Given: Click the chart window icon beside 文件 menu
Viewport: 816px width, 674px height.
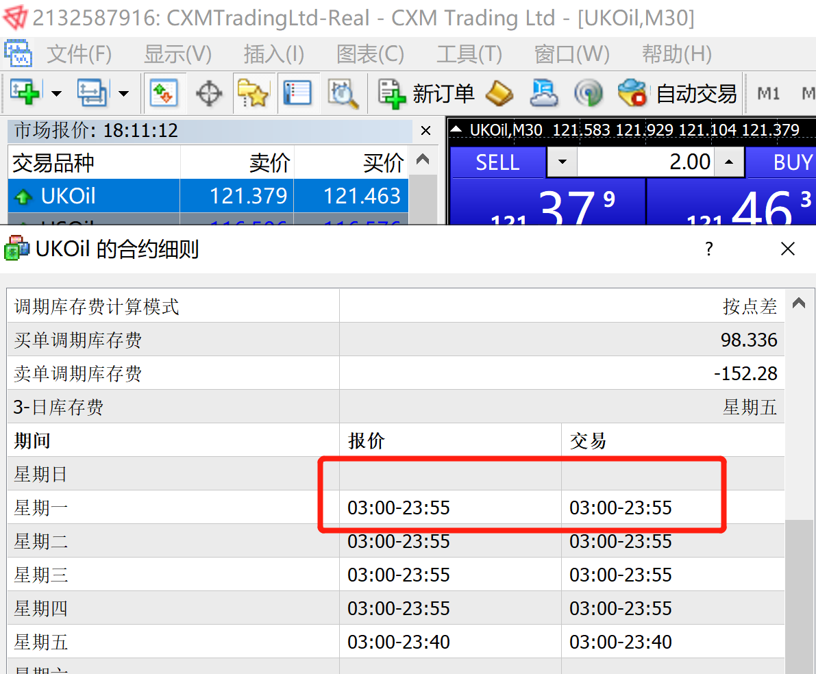Looking at the screenshot, I should tap(18, 53).
